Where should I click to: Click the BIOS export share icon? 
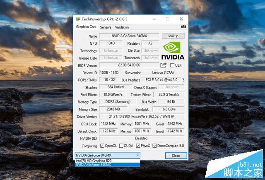coord(164,65)
